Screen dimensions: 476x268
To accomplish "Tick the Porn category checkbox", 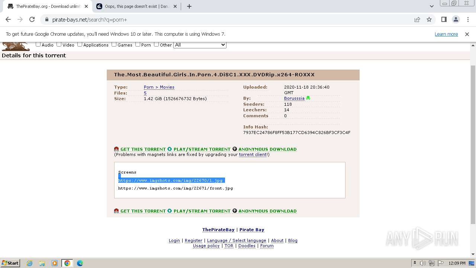I will pyautogui.click(x=138, y=44).
